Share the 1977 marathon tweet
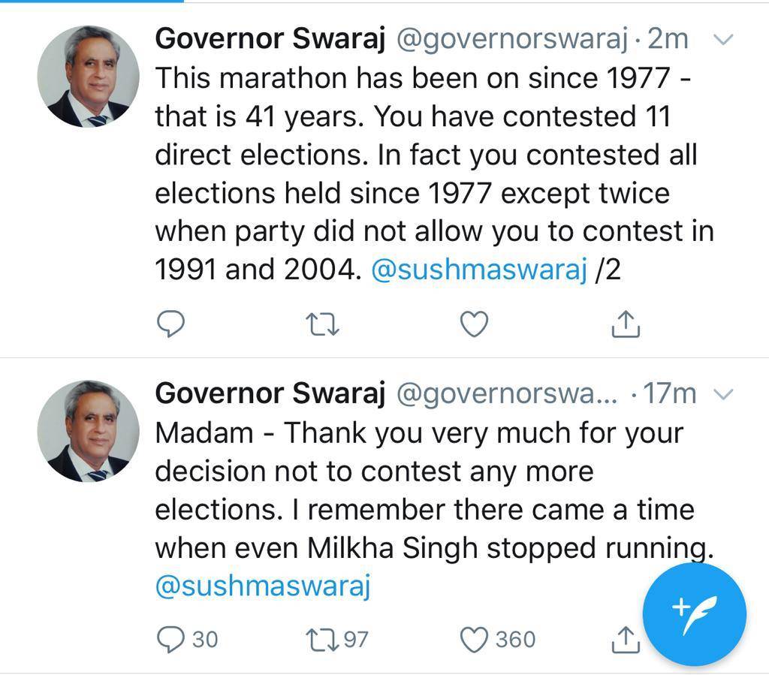Screen dimensions: 769x675 click(x=625, y=324)
